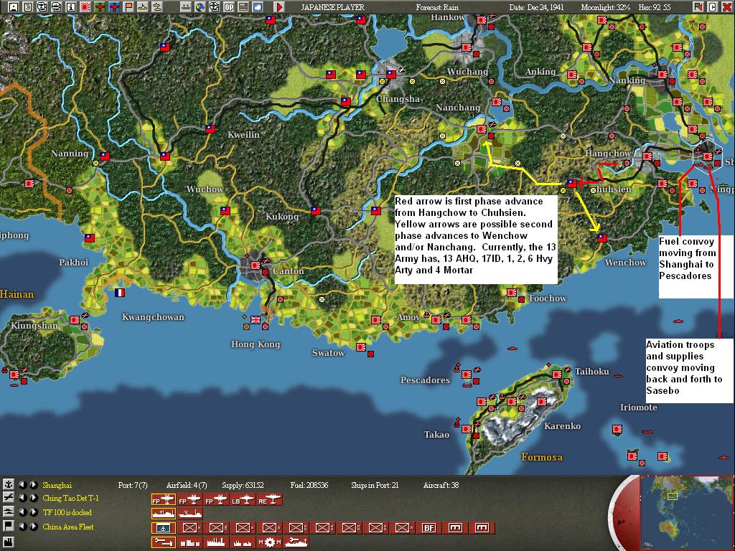
Task: Click the 'Moonlight: 32%' text
Action: click(x=606, y=7)
